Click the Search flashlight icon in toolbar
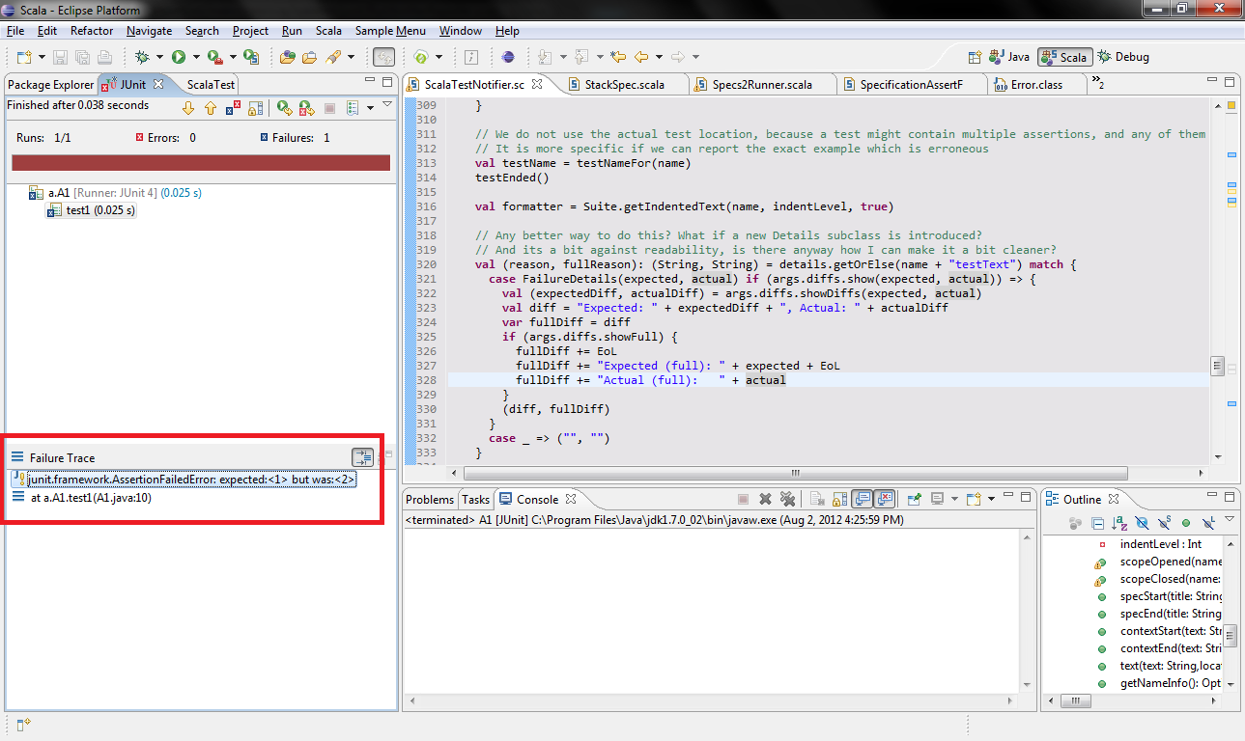Image resolution: width=1245 pixels, height=741 pixels. (x=333, y=57)
